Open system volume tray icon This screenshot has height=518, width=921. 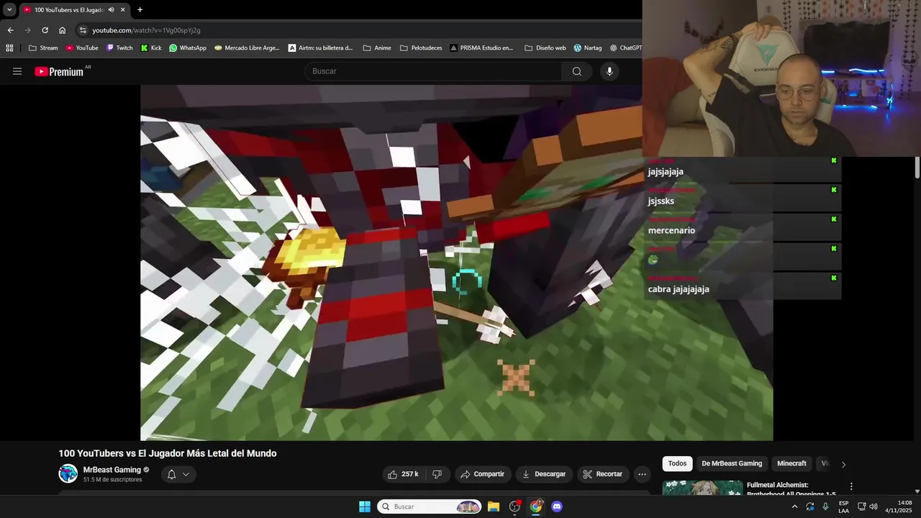pyautogui.click(x=874, y=506)
